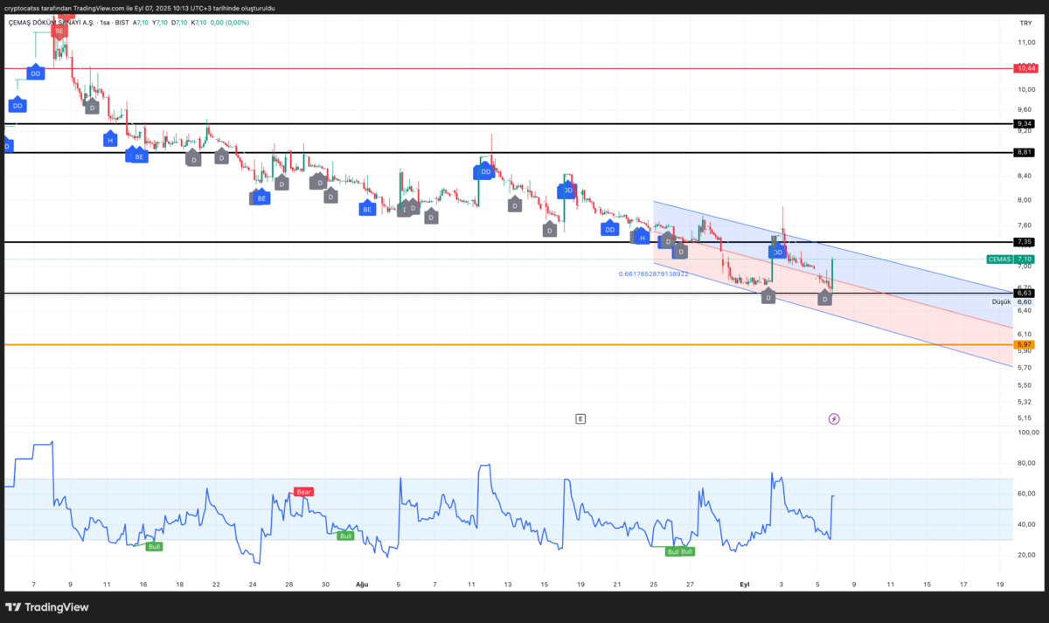Click the 80,00 level on oscillator scale
1049x623 pixels.
click(1028, 463)
